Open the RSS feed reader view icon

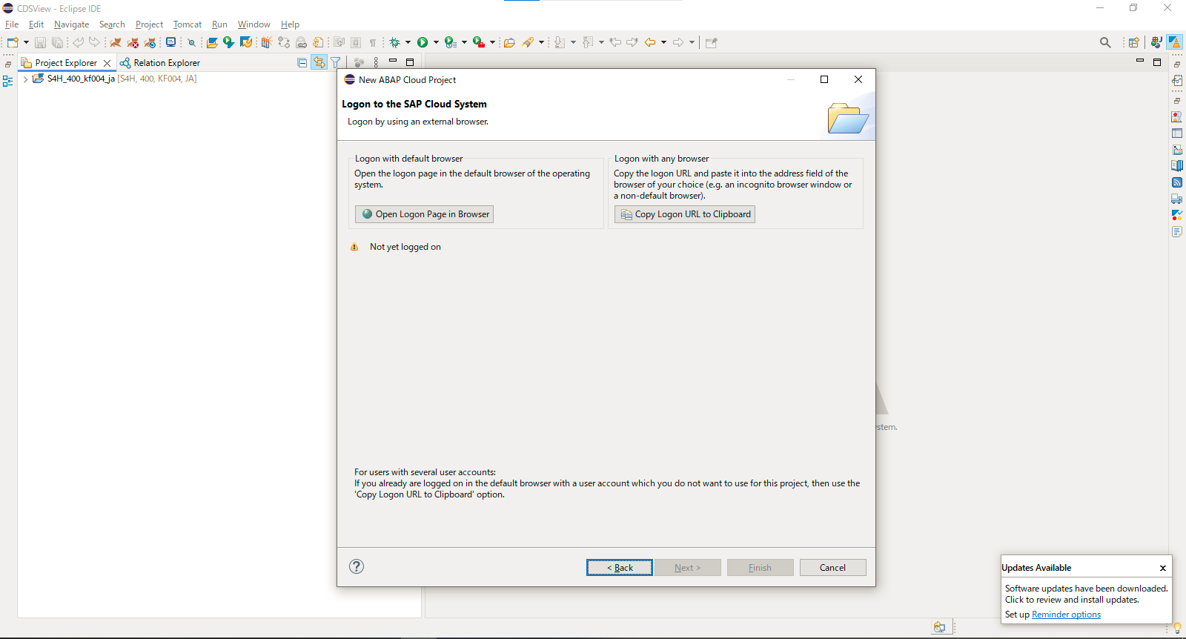pyautogui.click(x=1177, y=182)
